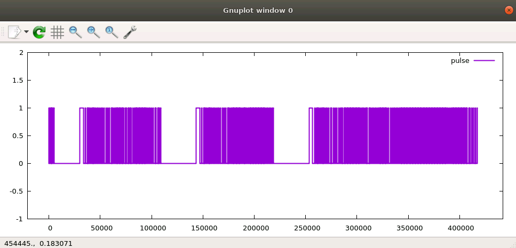Click the purple pulse legend line sample
This screenshot has height=248, width=516.
tap(483, 61)
